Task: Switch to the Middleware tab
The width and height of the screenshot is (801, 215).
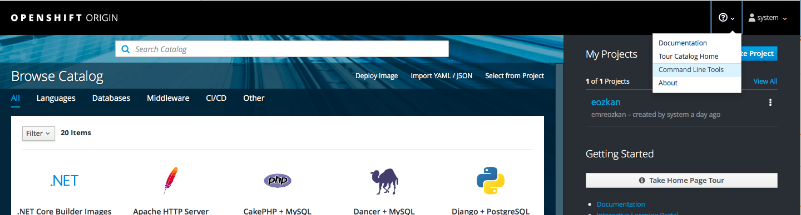Action: [x=168, y=98]
